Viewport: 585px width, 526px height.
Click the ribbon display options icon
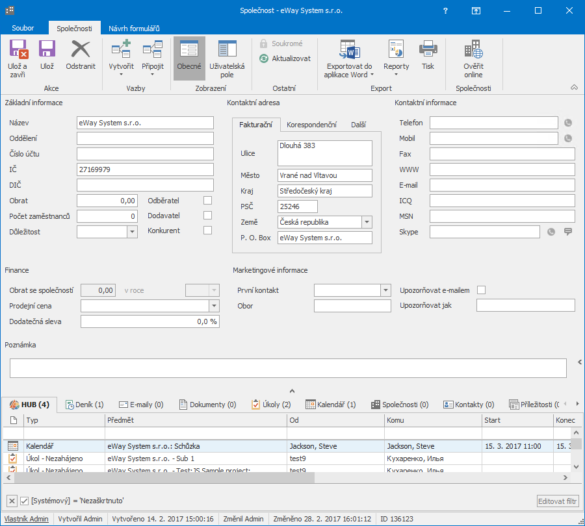click(x=476, y=10)
